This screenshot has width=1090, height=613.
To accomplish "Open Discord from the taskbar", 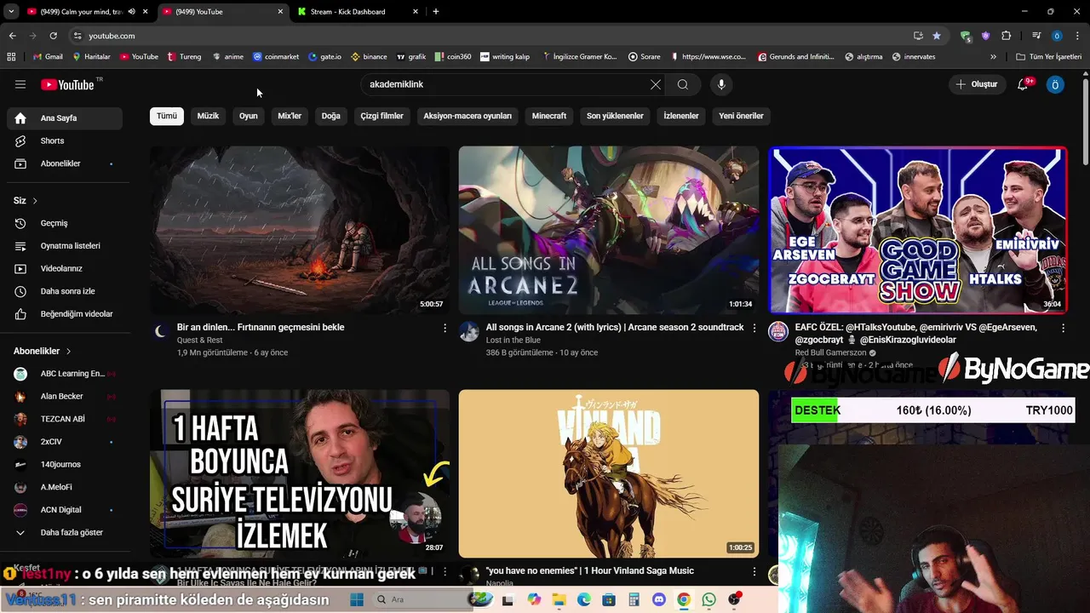I will pos(658,600).
